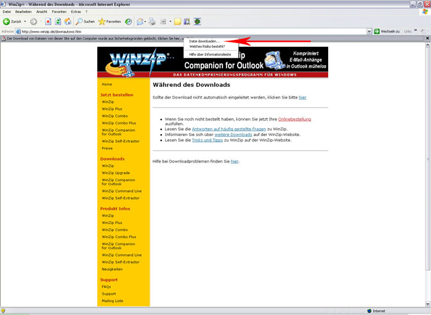Click Preise in the sidebar
This screenshot has width=431, height=315.
click(x=107, y=148)
